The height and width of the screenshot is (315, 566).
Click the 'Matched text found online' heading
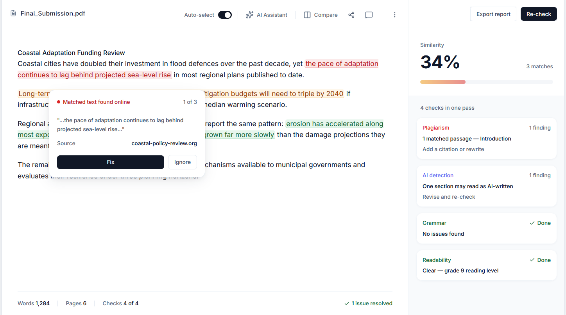coord(96,102)
